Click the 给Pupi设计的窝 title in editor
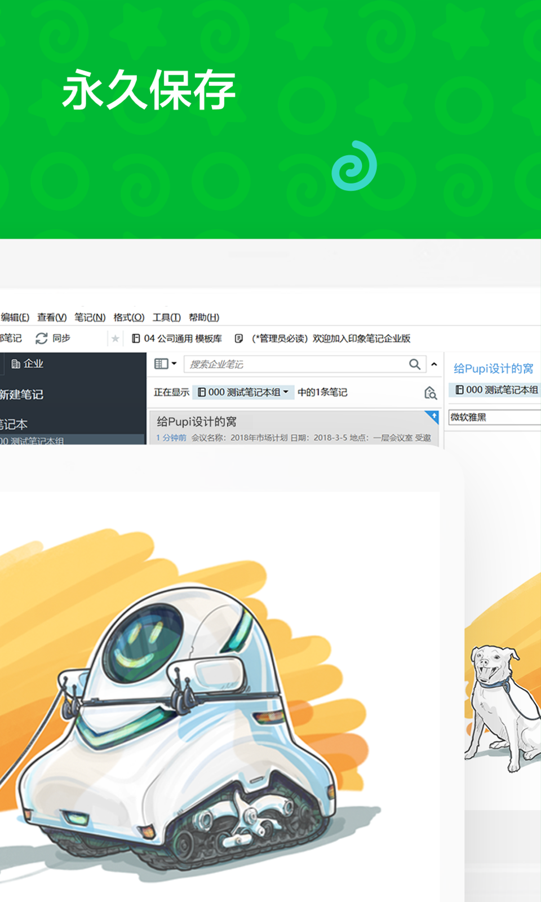This screenshot has width=541, height=902. [x=494, y=369]
